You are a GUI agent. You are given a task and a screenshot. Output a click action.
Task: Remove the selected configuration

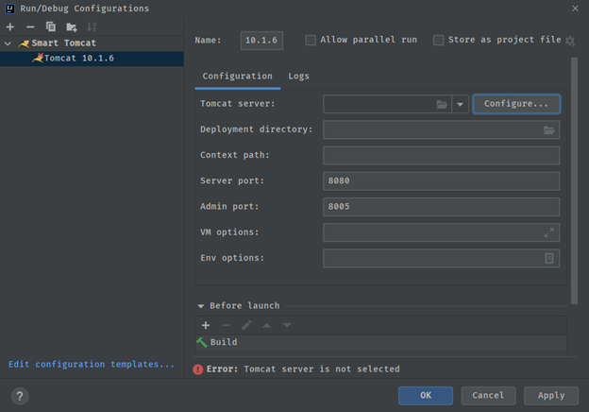(x=30, y=27)
